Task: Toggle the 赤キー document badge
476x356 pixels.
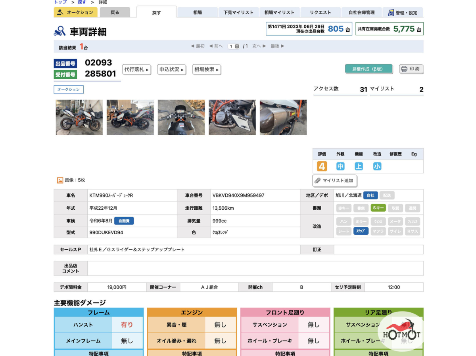Action: pos(344,208)
